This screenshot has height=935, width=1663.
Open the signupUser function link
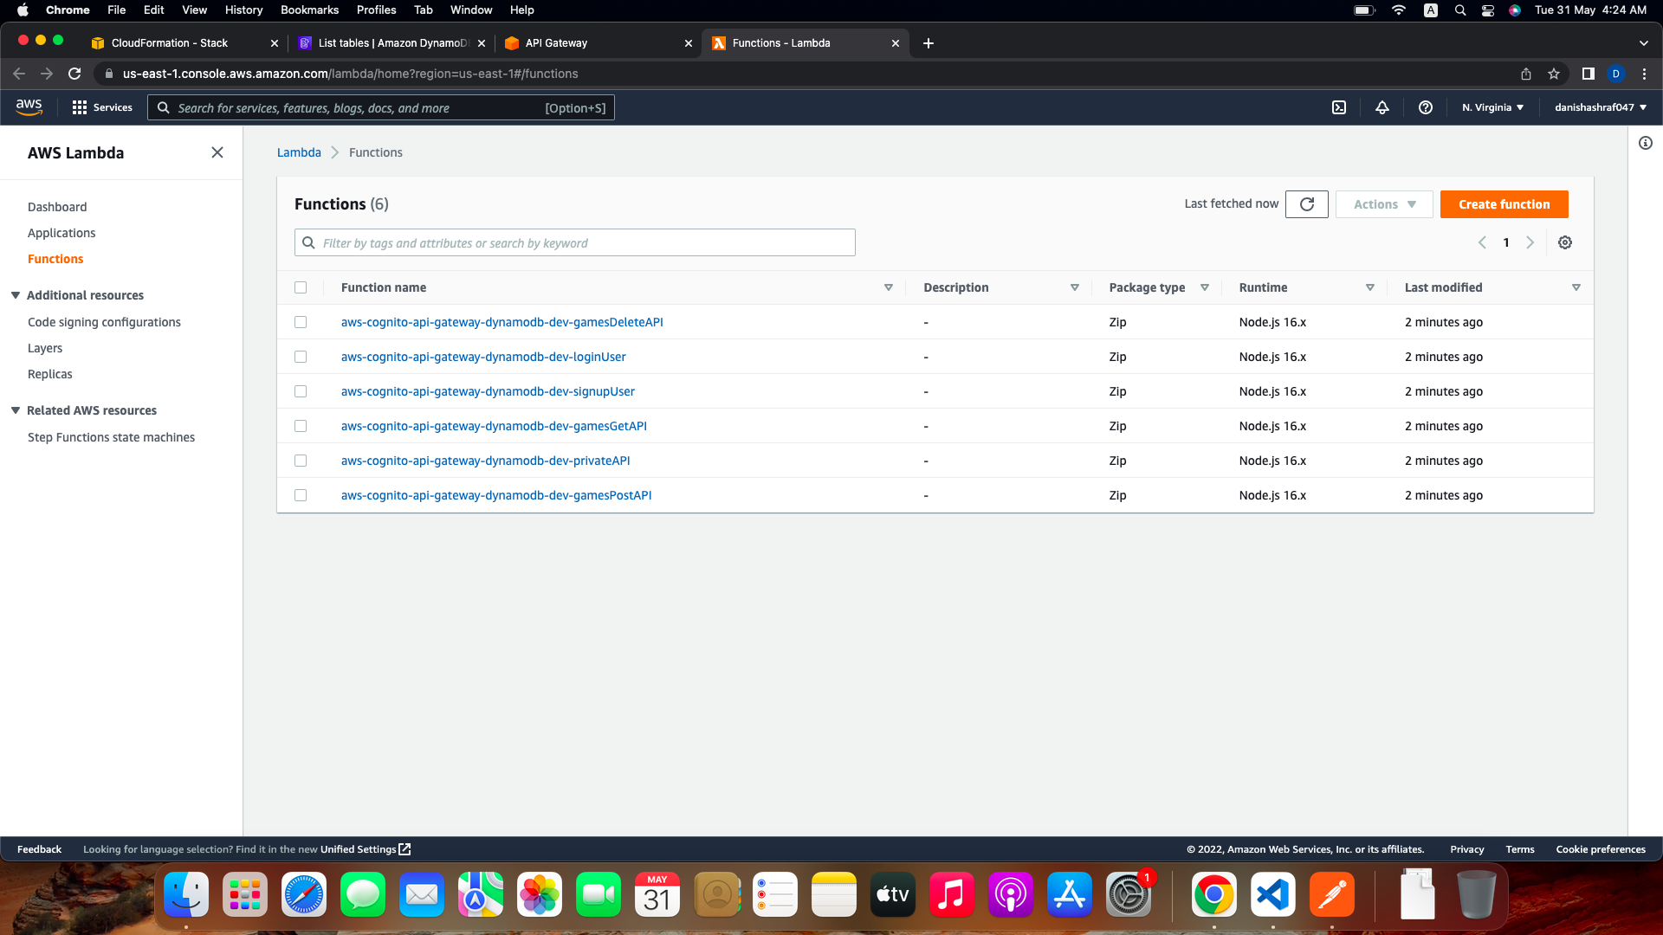click(x=488, y=391)
